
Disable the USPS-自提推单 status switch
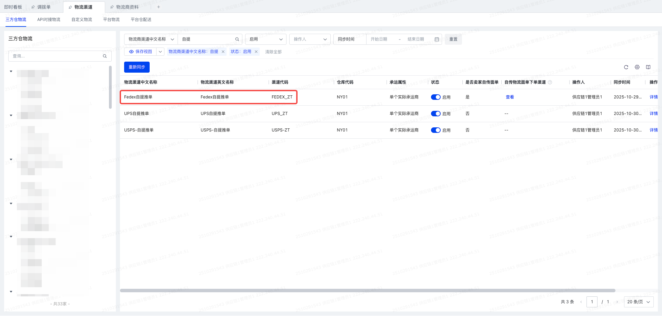click(435, 130)
